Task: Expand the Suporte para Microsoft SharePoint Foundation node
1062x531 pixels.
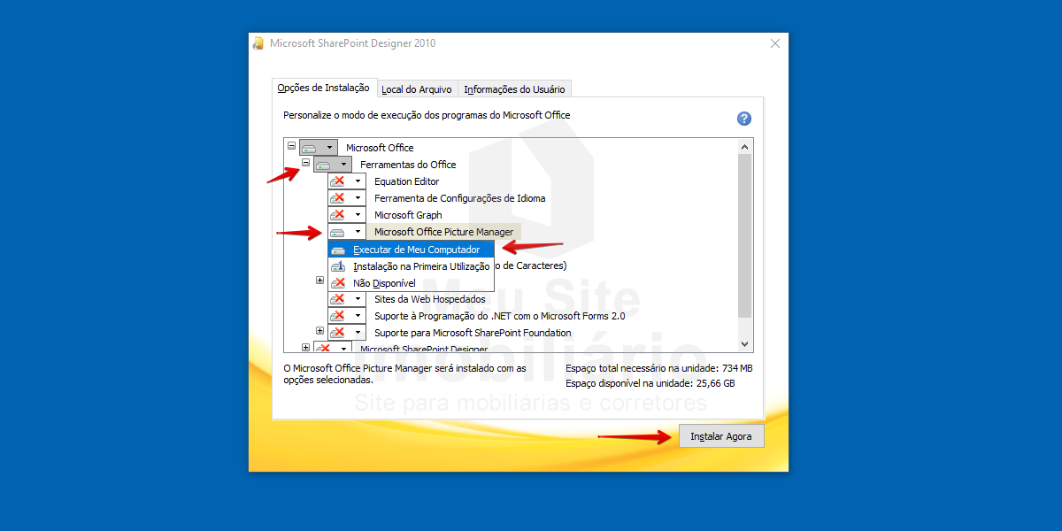Action: point(319,331)
